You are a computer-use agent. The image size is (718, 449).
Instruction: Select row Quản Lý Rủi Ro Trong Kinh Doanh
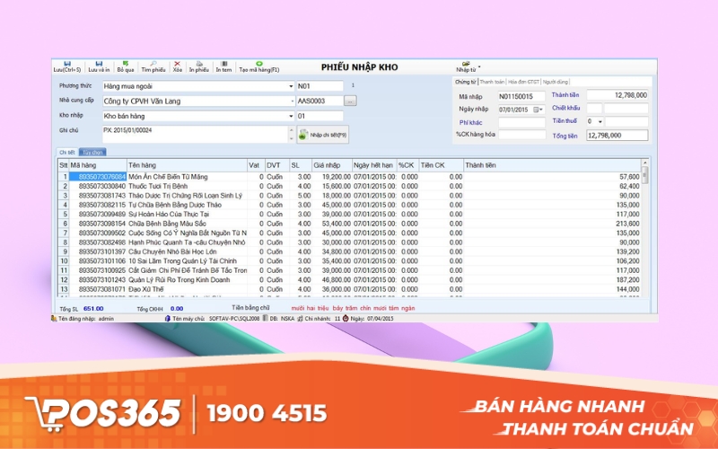[x=349, y=280]
